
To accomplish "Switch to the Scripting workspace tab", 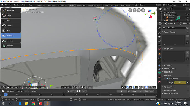I will (x=105, y=5).
